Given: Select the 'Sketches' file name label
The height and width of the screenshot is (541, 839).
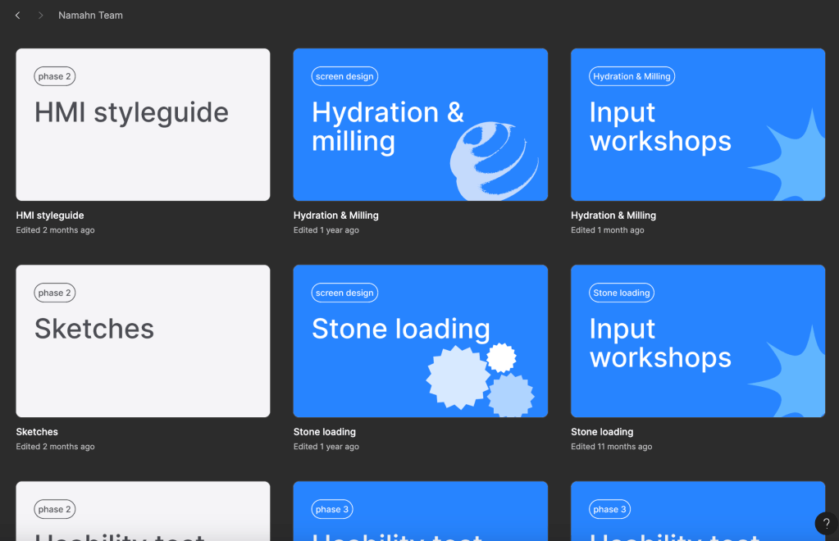Looking at the screenshot, I should coord(37,432).
